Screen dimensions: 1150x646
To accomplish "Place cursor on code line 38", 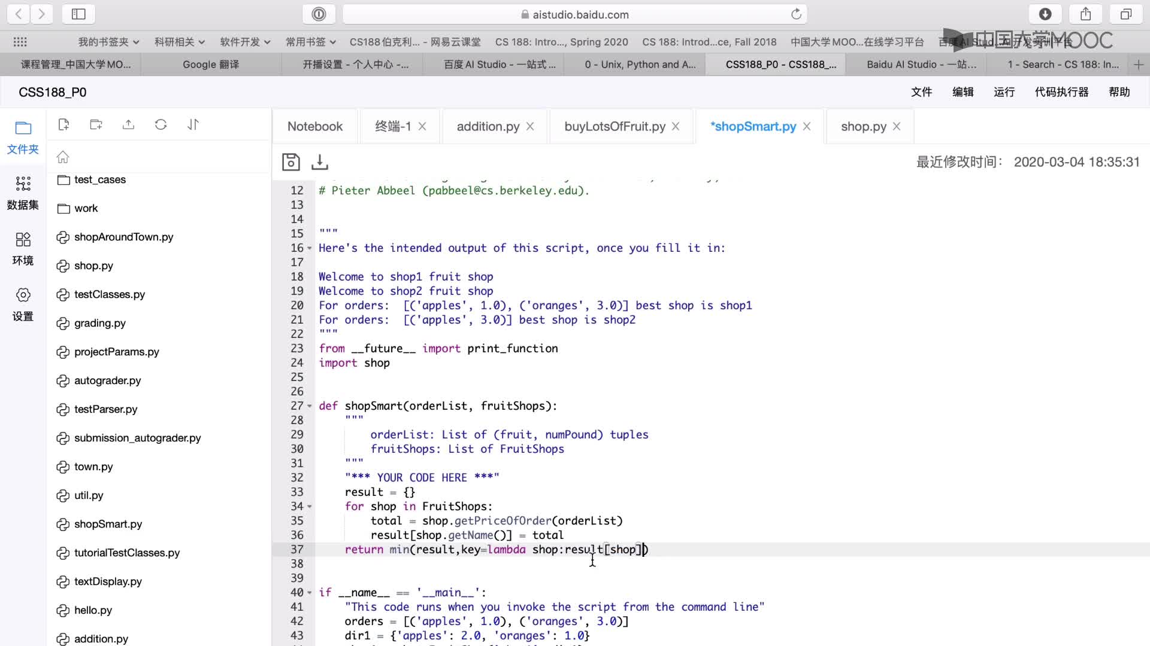I will point(731,563).
